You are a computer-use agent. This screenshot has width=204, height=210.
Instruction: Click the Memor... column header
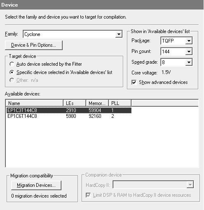(x=97, y=103)
